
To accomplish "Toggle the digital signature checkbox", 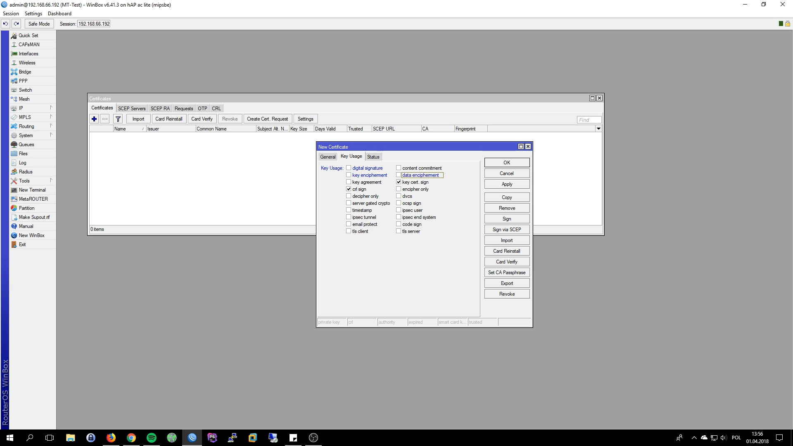I will tap(349, 168).
